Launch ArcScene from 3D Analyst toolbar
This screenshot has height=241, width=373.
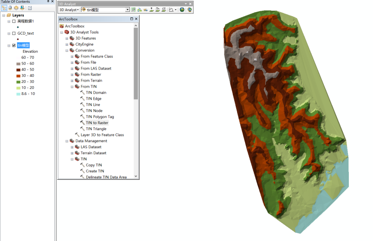click(x=182, y=10)
